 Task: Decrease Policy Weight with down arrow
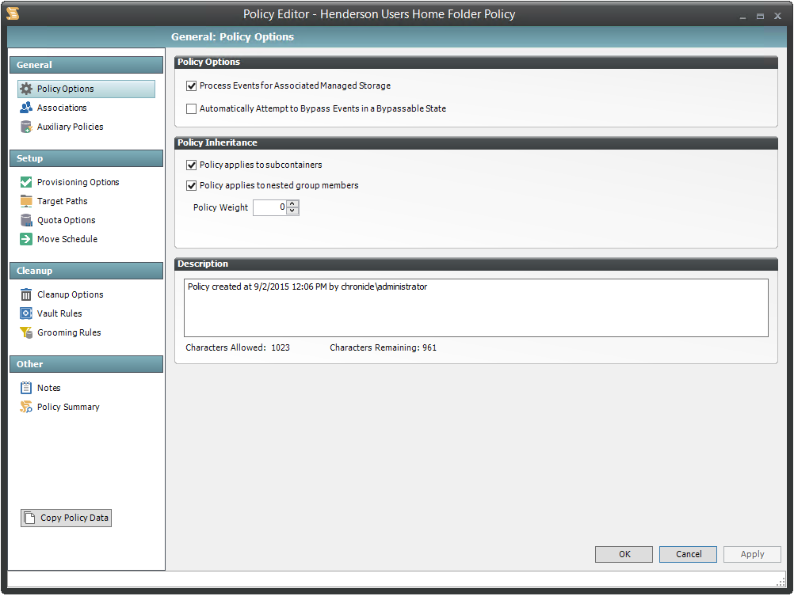coord(292,211)
